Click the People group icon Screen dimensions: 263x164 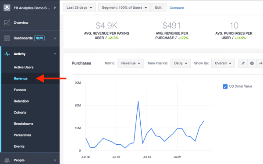[7, 160]
